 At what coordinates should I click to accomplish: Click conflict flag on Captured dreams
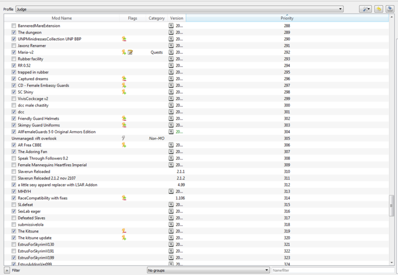pyautogui.click(x=124, y=79)
